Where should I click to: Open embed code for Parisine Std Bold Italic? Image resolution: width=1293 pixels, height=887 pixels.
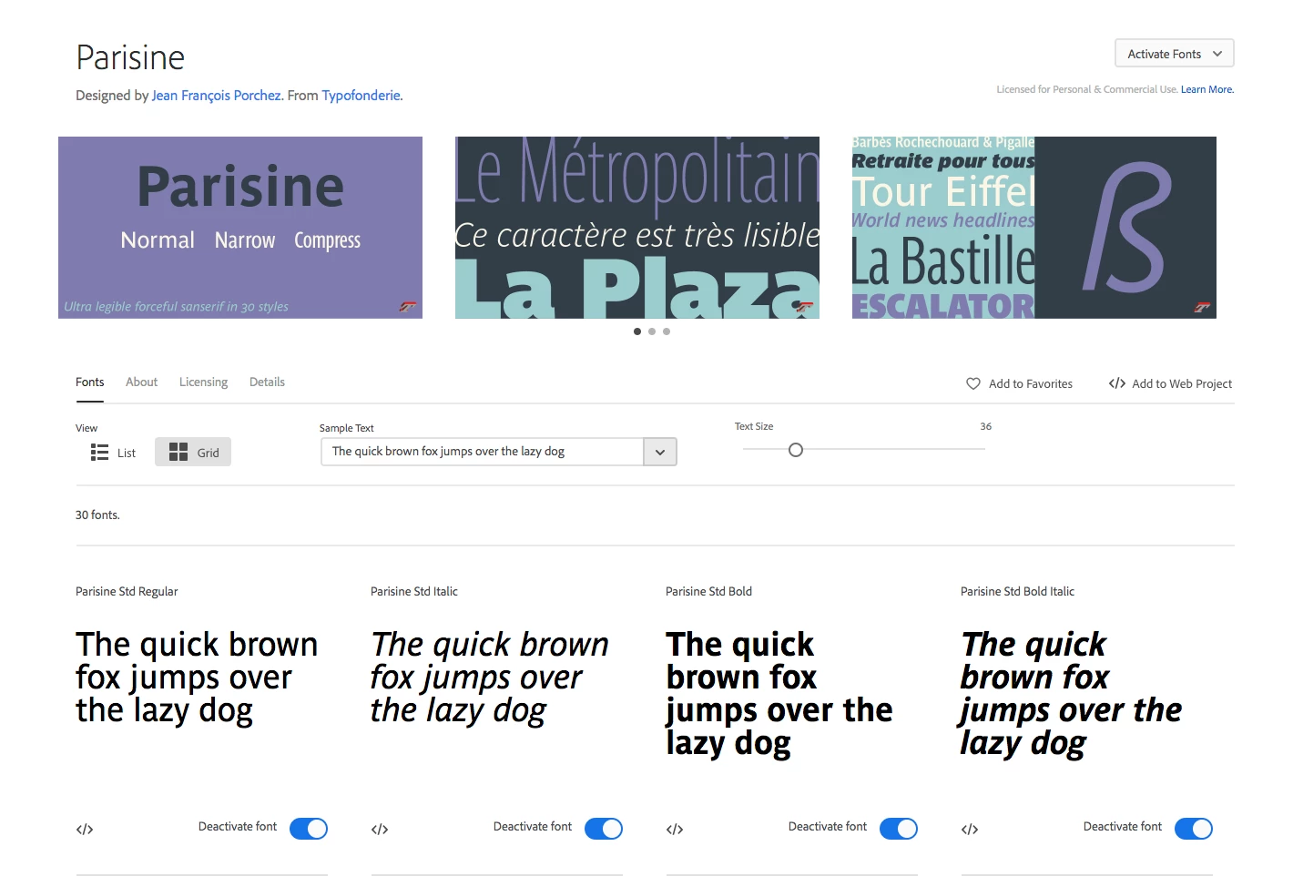(x=970, y=830)
